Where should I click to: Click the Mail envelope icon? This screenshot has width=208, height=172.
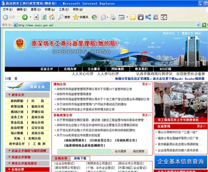[x=104, y=17]
